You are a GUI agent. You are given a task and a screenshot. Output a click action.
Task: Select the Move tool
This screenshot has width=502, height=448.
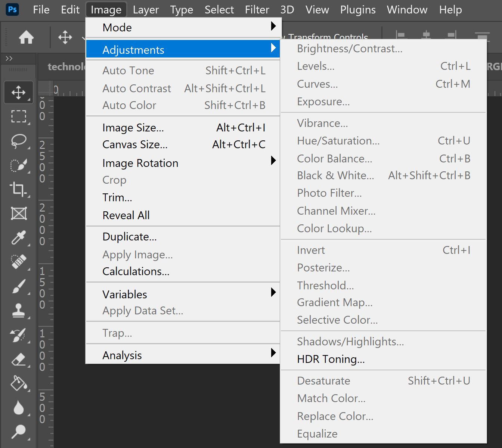pyautogui.click(x=18, y=92)
